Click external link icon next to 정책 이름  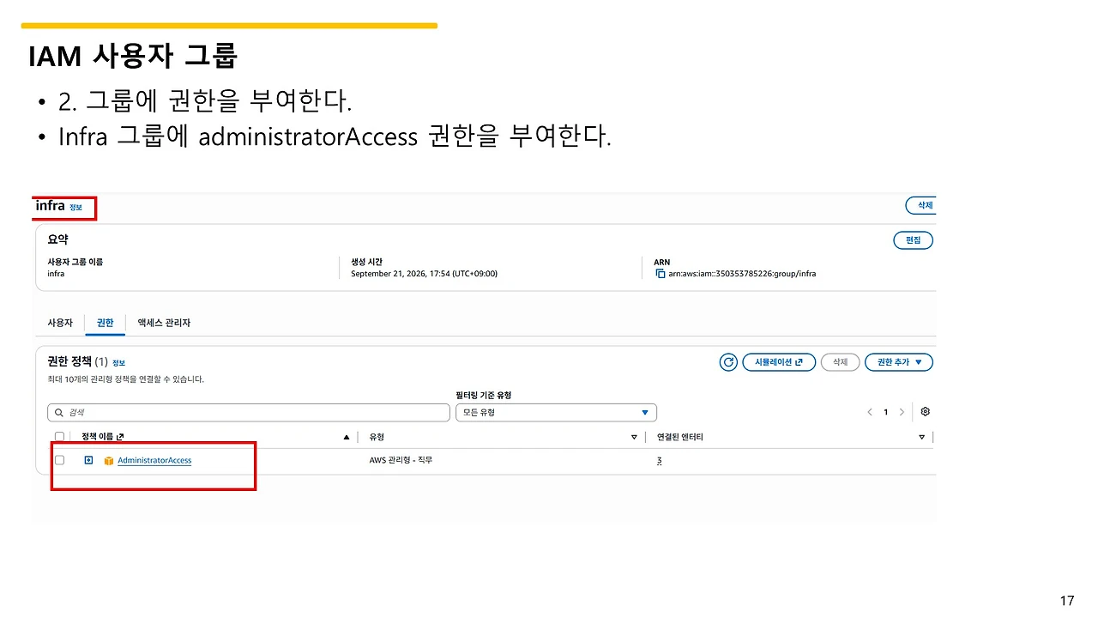pos(120,437)
